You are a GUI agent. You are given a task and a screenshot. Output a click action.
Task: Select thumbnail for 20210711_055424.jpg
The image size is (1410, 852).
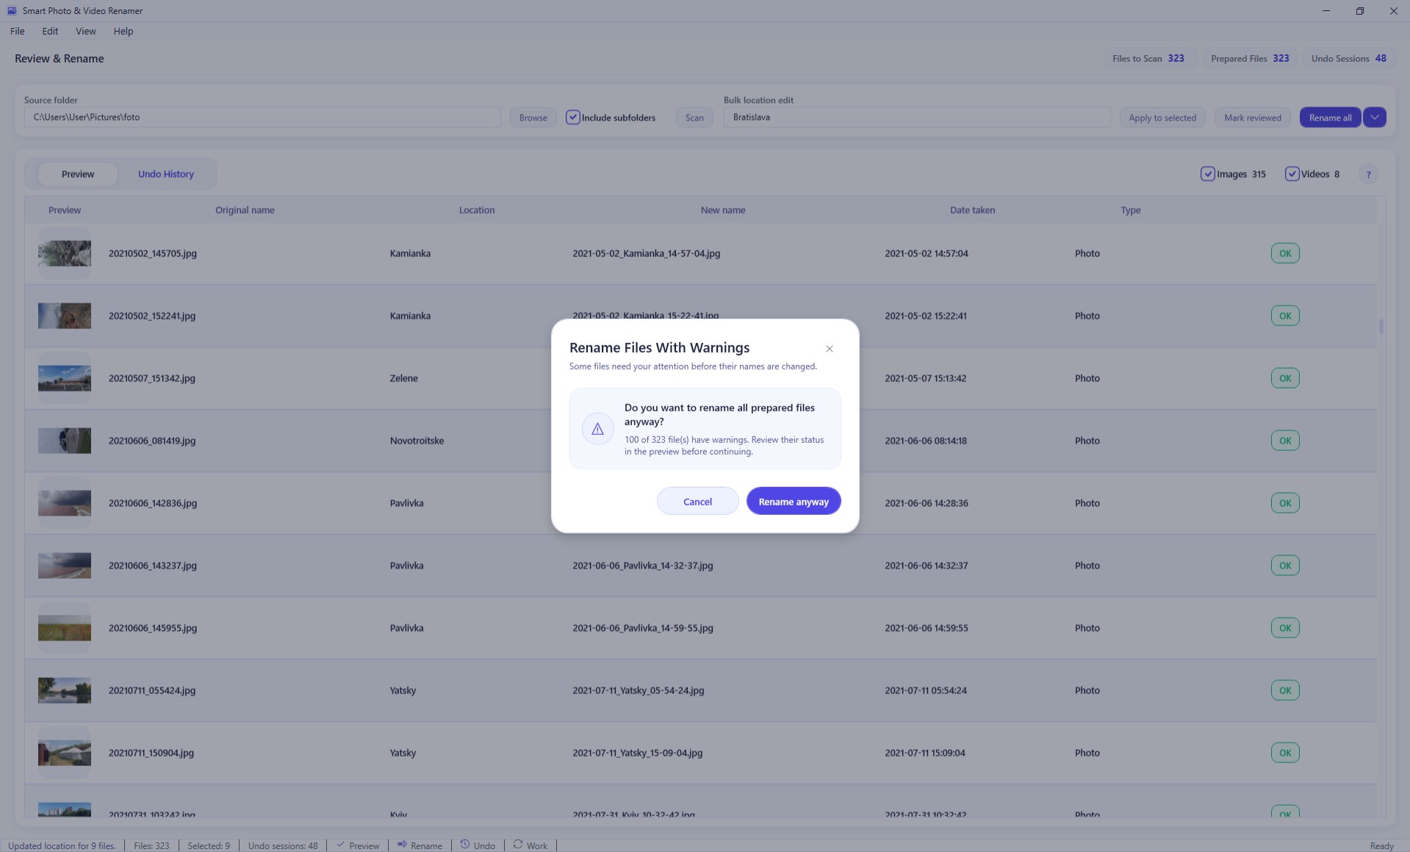coord(65,690)
